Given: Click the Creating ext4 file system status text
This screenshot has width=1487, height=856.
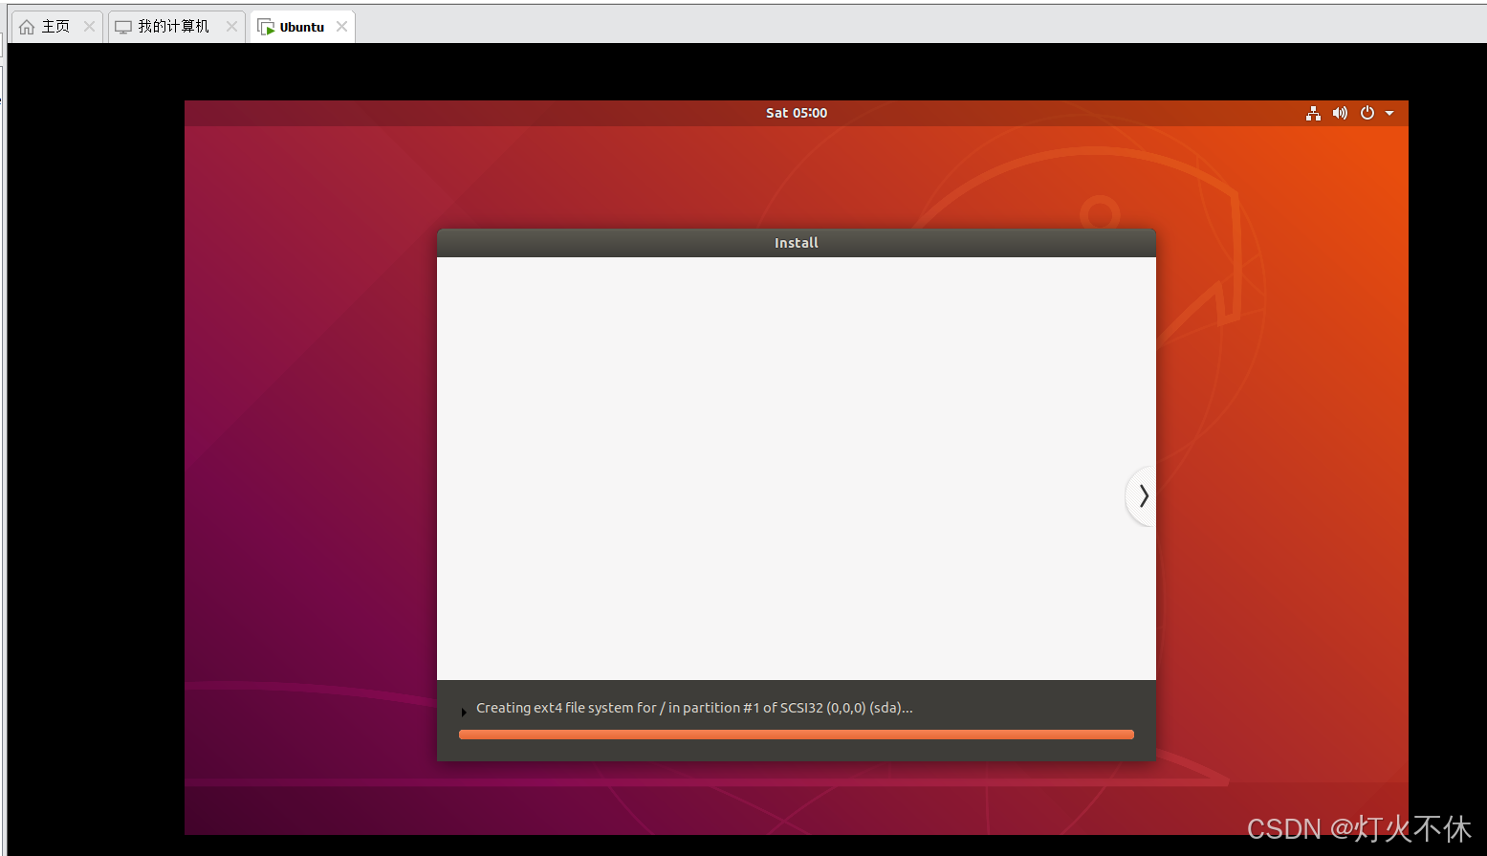Looking at the screenshot, I should 694,708.
